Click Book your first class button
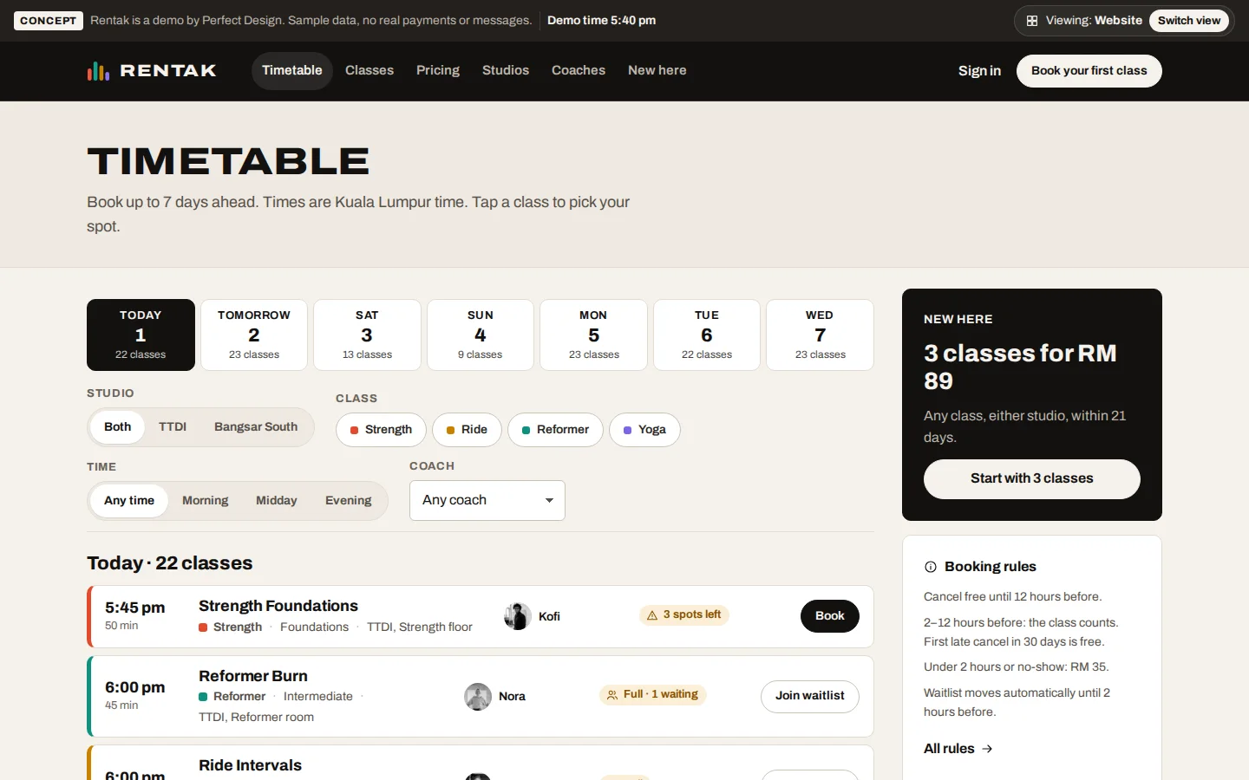 pos(1089,71)
